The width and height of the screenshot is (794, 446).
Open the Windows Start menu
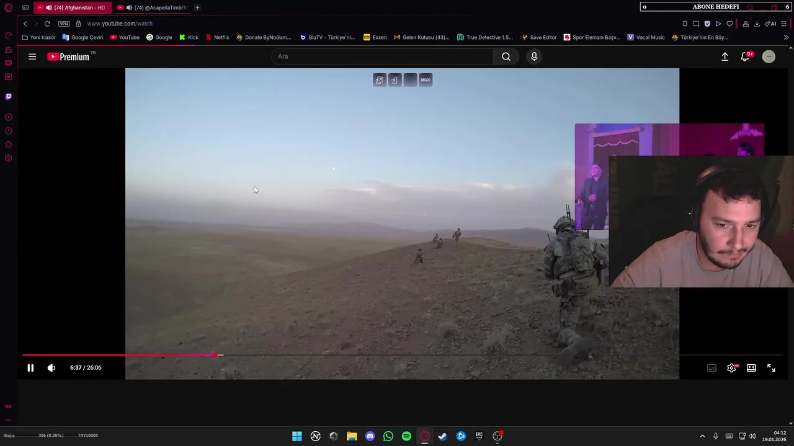point(297,436)
